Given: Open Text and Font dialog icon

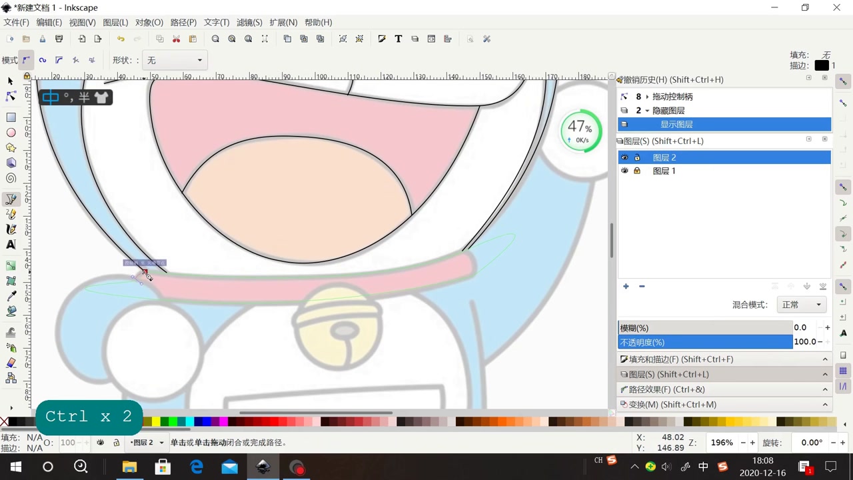Looking at the screenshot, I should coord(399,39).
